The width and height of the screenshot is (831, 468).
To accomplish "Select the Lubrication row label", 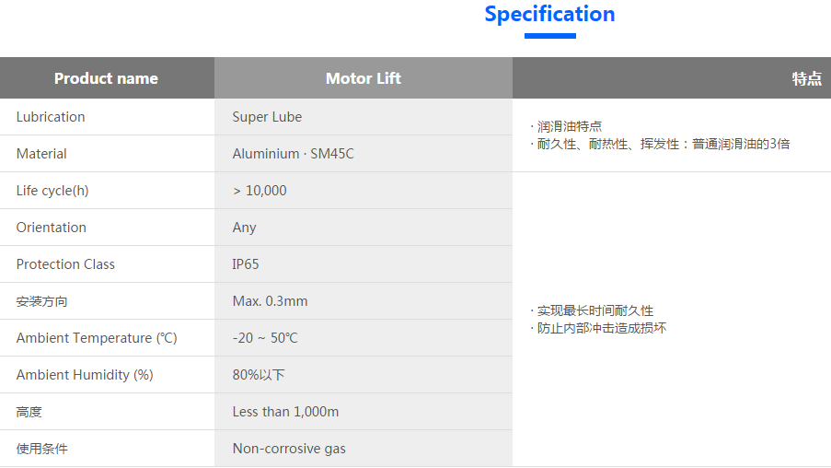I will [51, 117].
